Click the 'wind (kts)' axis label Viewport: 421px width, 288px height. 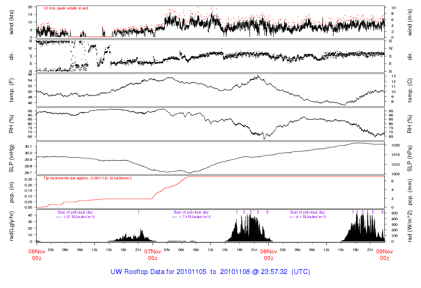[x=12, y=22]
